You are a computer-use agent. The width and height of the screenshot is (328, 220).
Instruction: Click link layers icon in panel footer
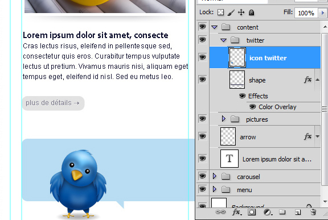point(220,212)
